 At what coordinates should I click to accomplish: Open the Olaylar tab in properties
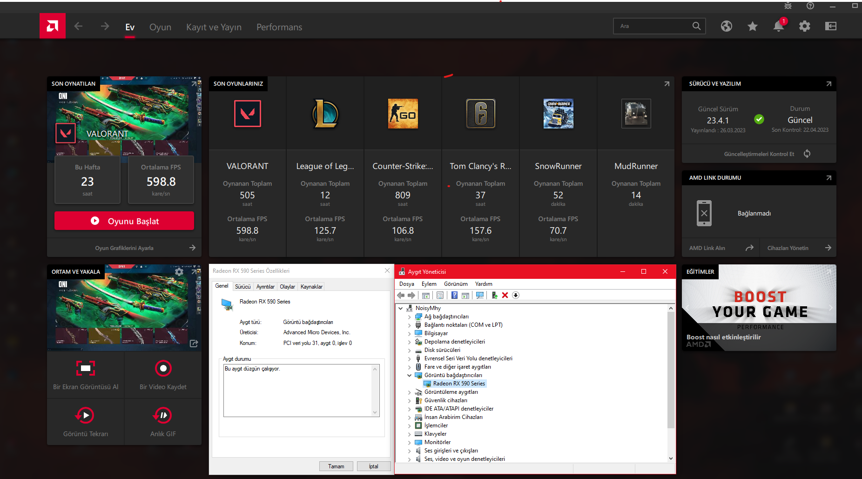click(287, 287)
